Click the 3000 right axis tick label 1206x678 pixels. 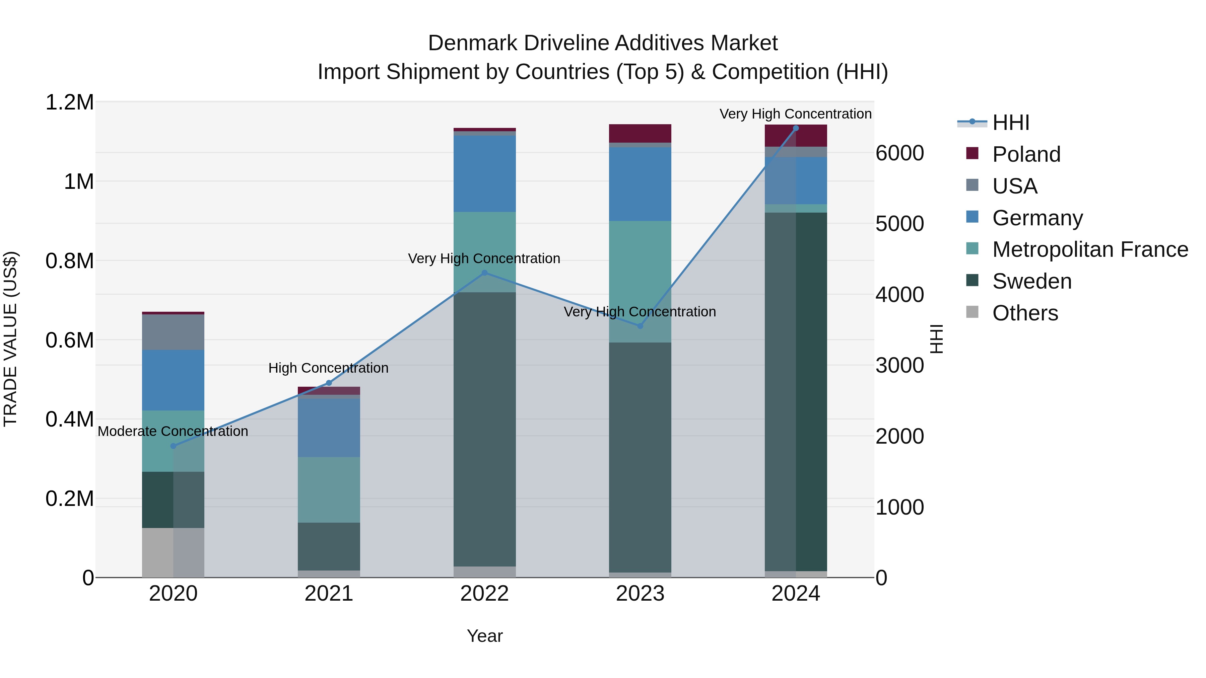pos(900,365)
